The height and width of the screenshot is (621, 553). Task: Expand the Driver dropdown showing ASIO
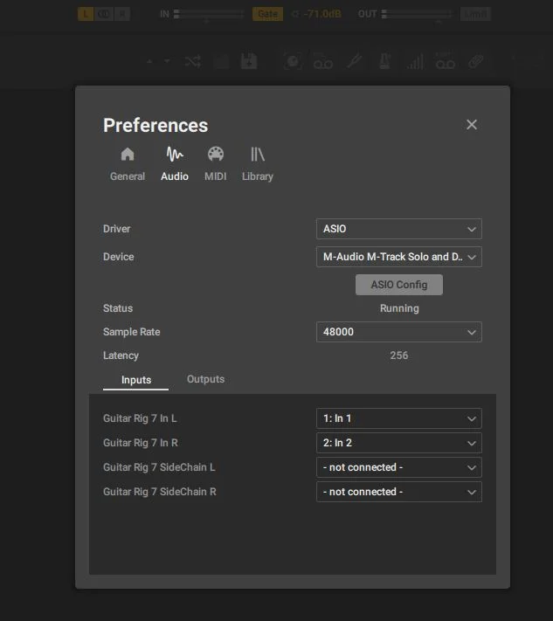[x=398, y=229]
